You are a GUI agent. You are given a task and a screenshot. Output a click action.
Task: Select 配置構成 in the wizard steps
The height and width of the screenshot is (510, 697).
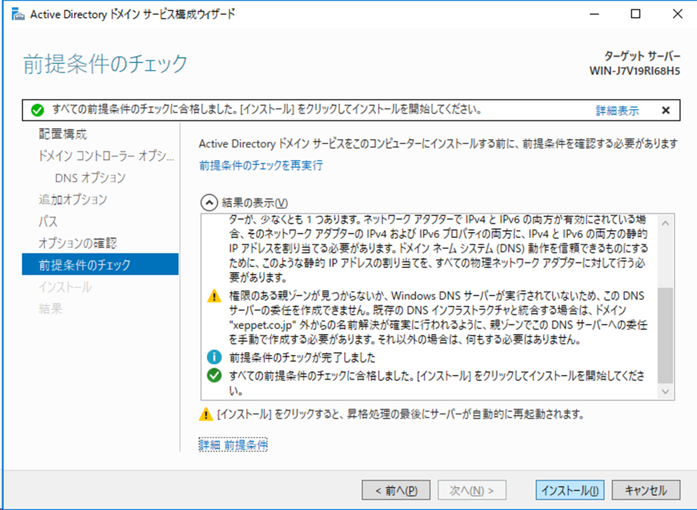[63, 134]
